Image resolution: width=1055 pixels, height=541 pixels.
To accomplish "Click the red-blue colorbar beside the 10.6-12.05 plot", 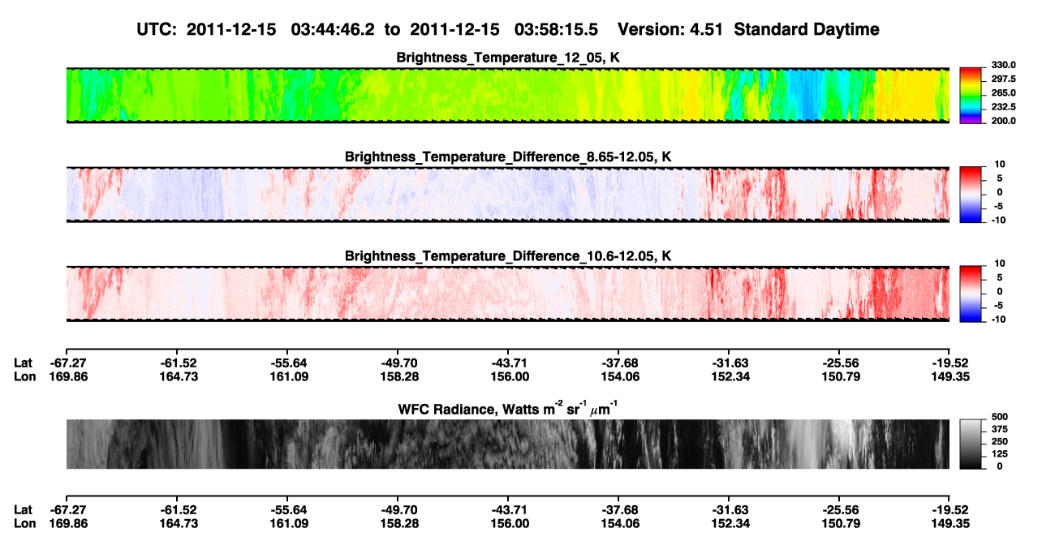I will click(x=971, y=294).
